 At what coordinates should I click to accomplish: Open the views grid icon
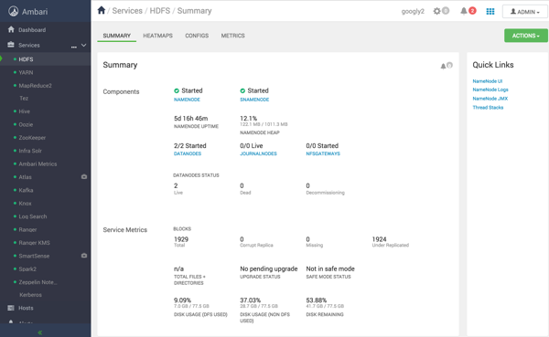tap(490, 12)
